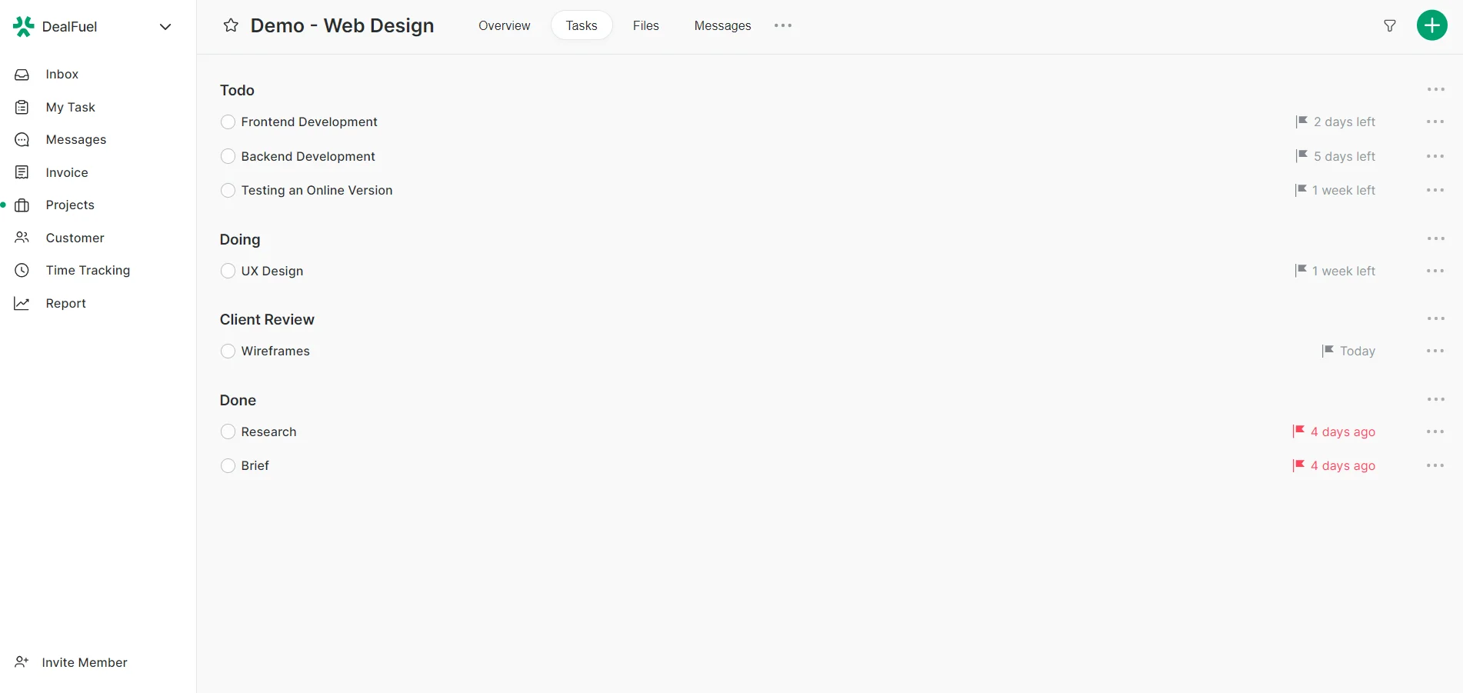This screenshot has height=693, width=1463.
Task: Expand the DealFuel workspace dropdown
Action: (x=165, y=26)
